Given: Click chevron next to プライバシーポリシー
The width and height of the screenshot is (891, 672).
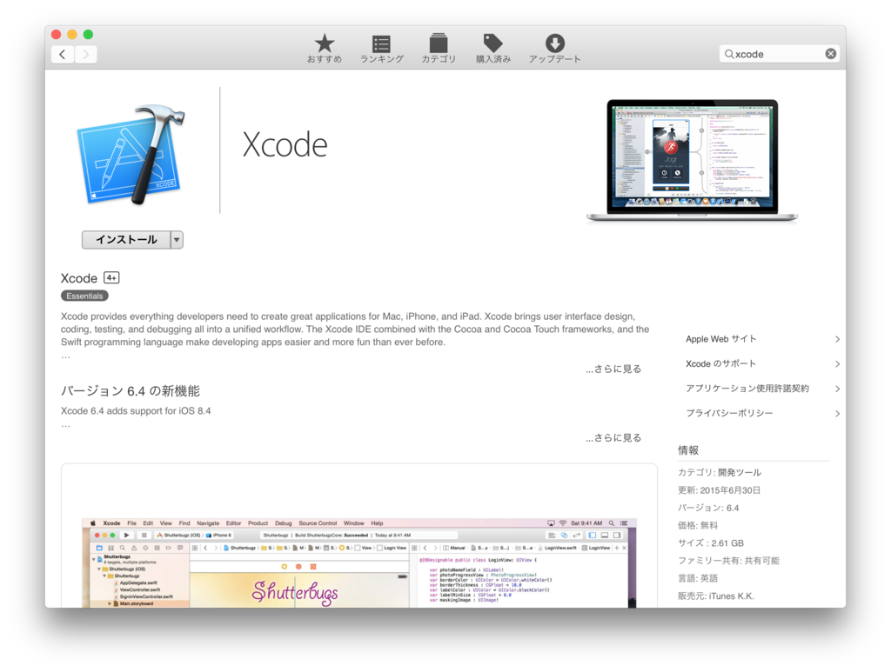Looking at the screenshot, I should [837, 414].
